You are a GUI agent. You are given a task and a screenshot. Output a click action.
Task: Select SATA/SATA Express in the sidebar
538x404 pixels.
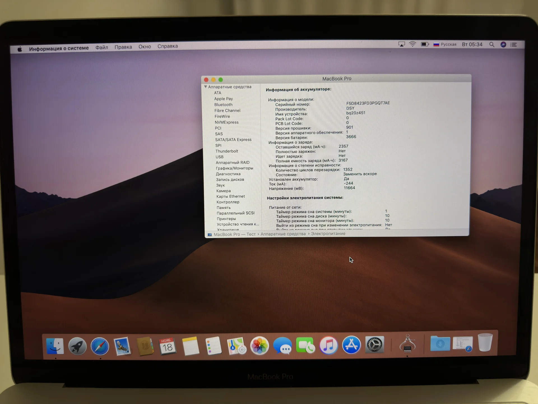coord(233,140)
